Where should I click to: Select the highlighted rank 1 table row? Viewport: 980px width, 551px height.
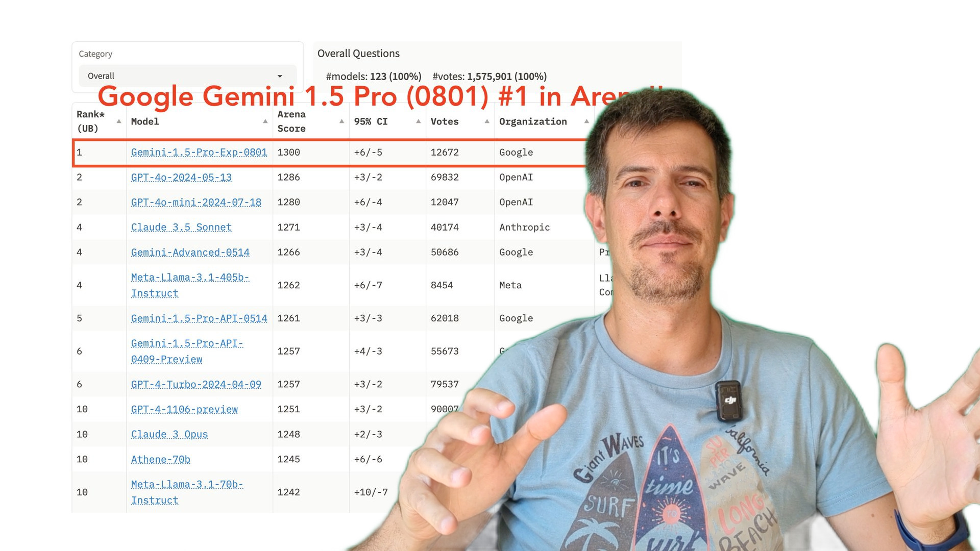click(x=332, y=152)
